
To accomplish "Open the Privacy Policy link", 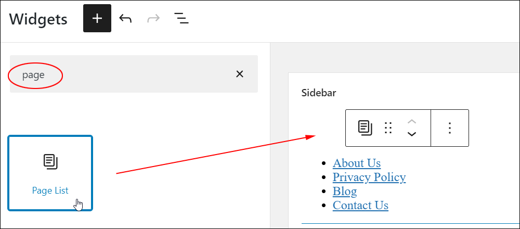I will click(369, 177).
